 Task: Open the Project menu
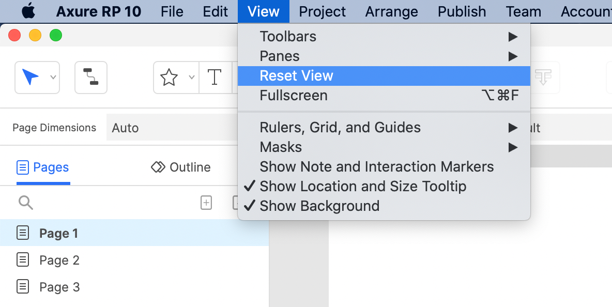click(323, 11)
